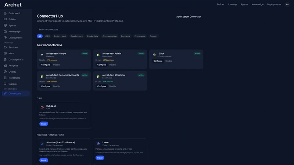
Task: Open the PK user avatar
Action: (x=287, y=4)
